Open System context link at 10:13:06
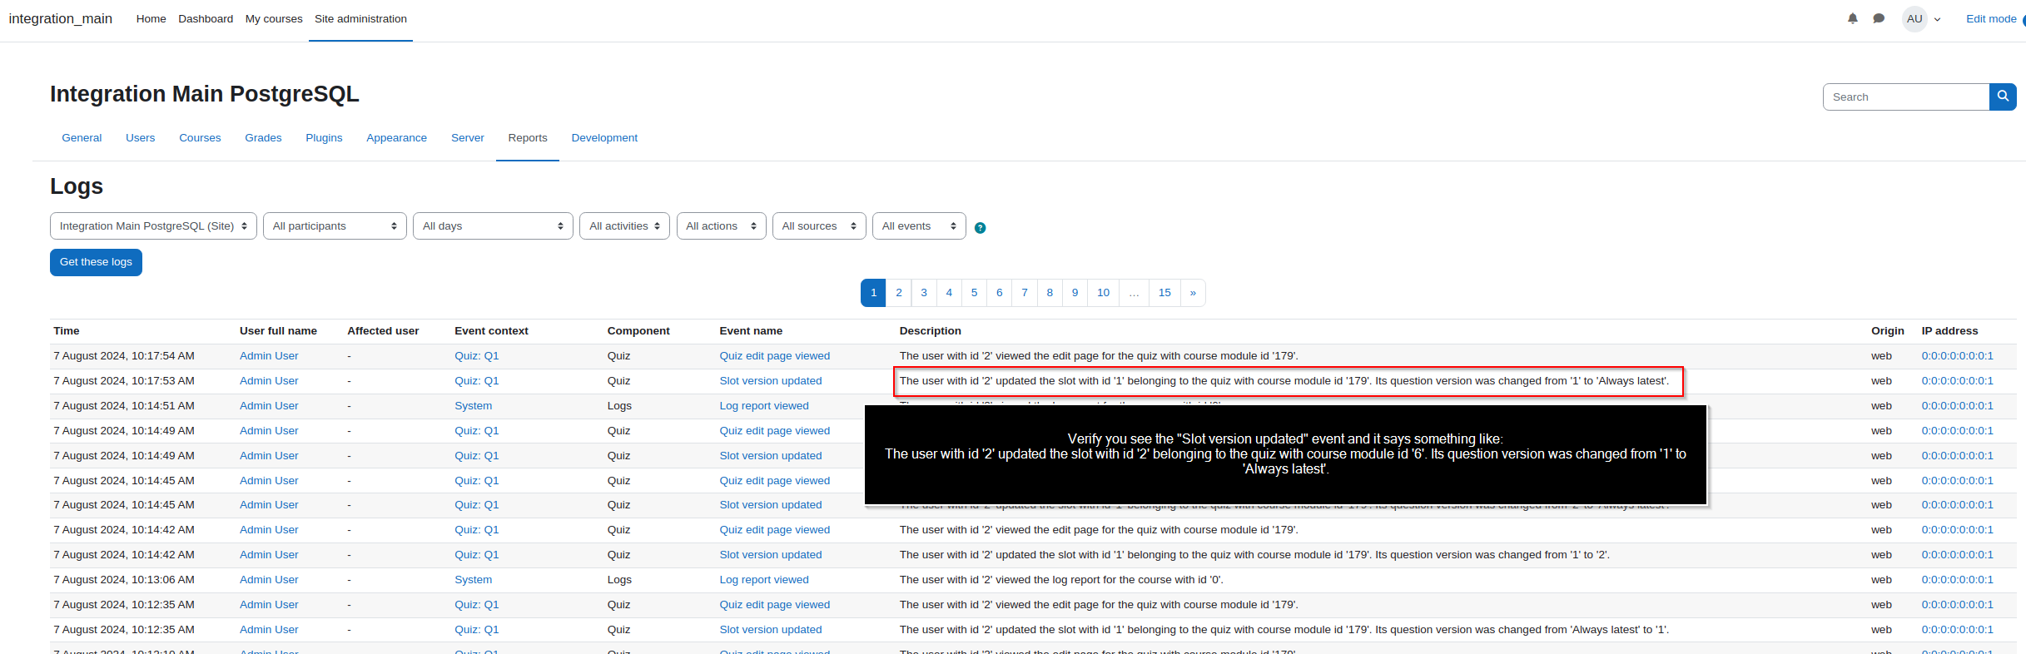 point(474,580)
